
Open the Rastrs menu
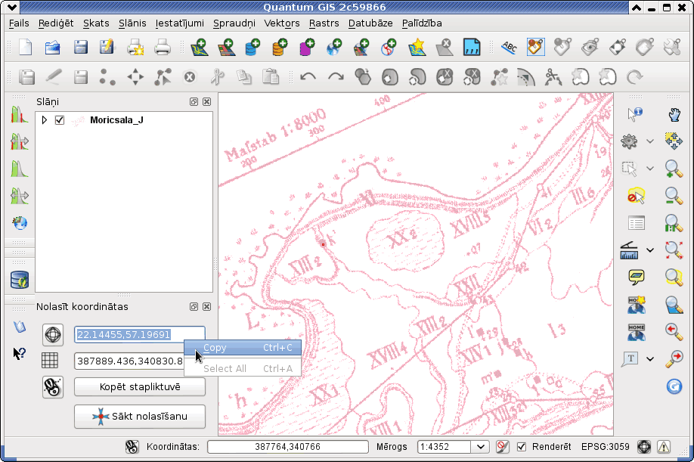(x=324, y=23)
